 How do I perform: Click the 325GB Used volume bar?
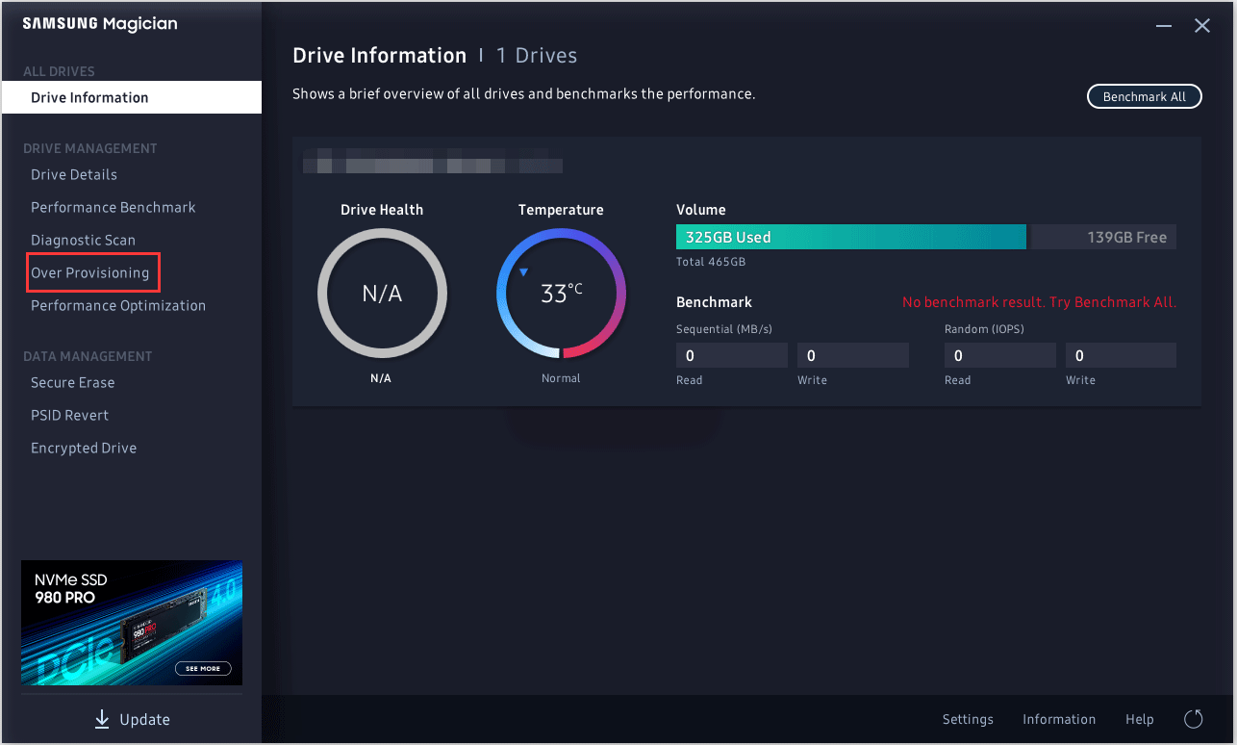[x=851, y=237]
